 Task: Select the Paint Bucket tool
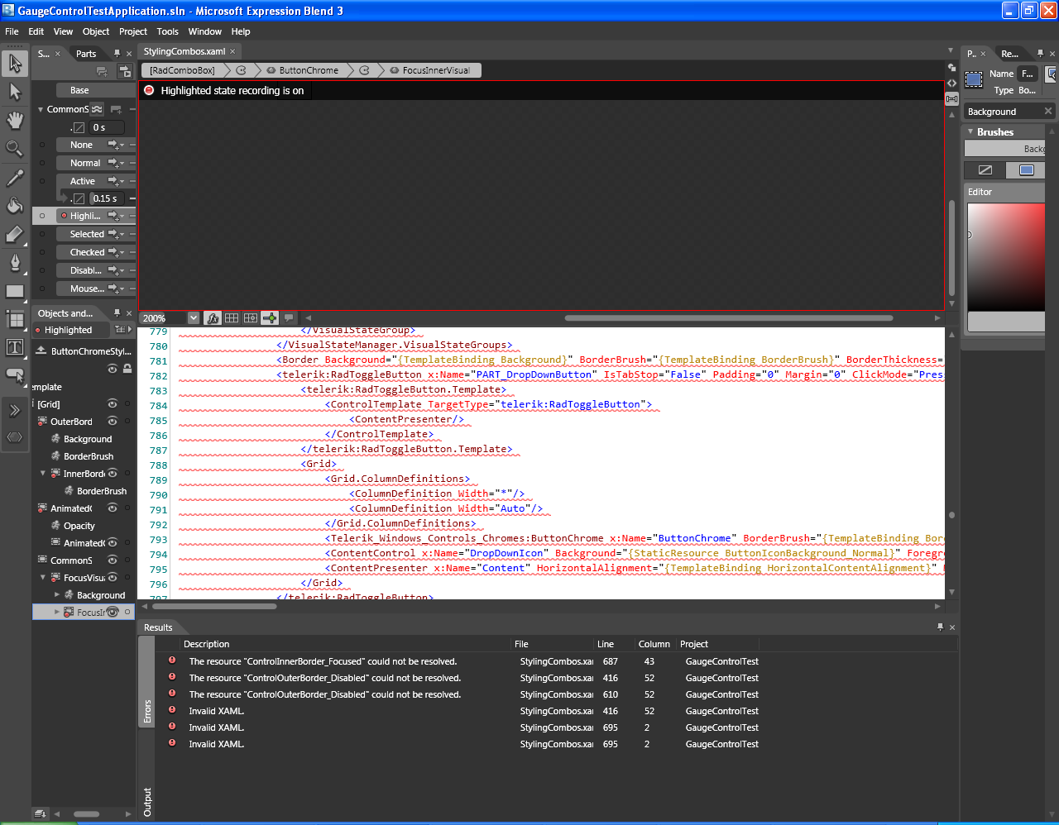coord(15,206)
